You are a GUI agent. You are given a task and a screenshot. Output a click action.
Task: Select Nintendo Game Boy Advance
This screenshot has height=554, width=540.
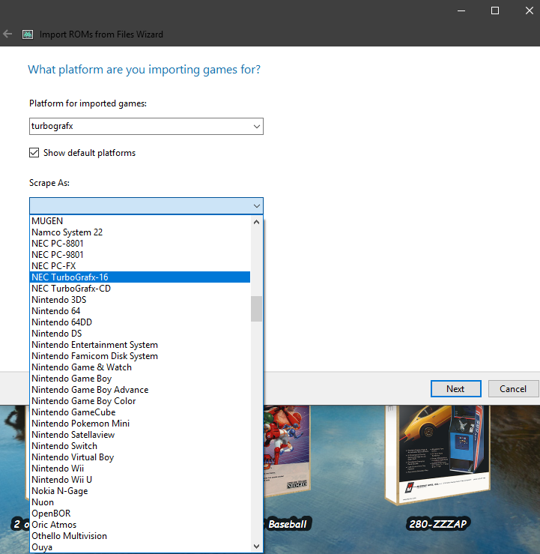pos(141,390)
